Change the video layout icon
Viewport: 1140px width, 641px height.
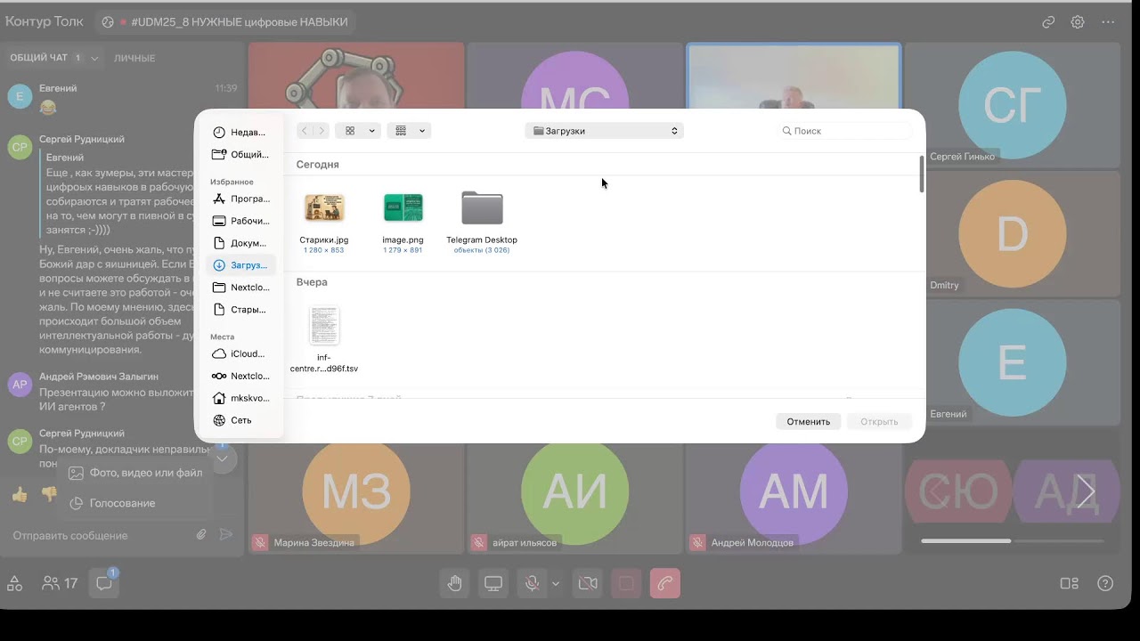pos(1070,584)
